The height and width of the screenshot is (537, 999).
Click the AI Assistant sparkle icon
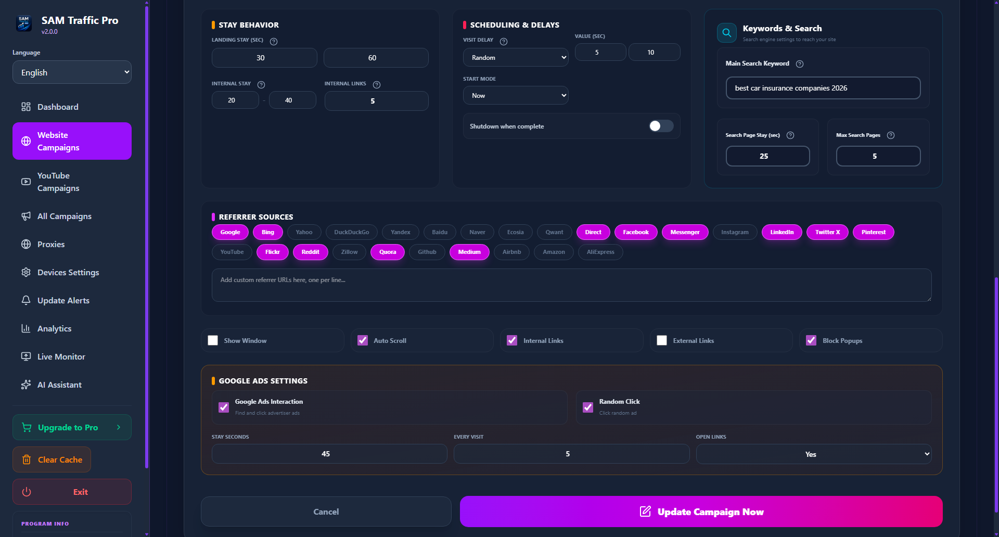(26, 385)
